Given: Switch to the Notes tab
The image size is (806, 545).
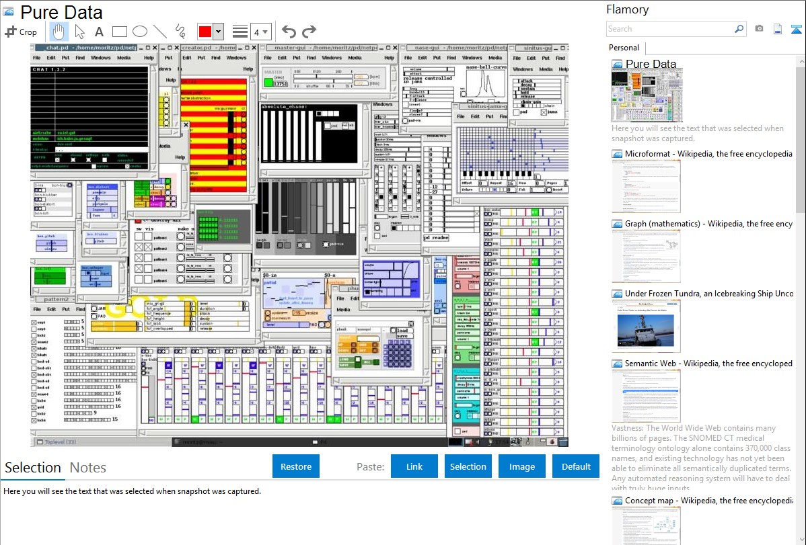Looking at the screenshot, I should (88, 468).
